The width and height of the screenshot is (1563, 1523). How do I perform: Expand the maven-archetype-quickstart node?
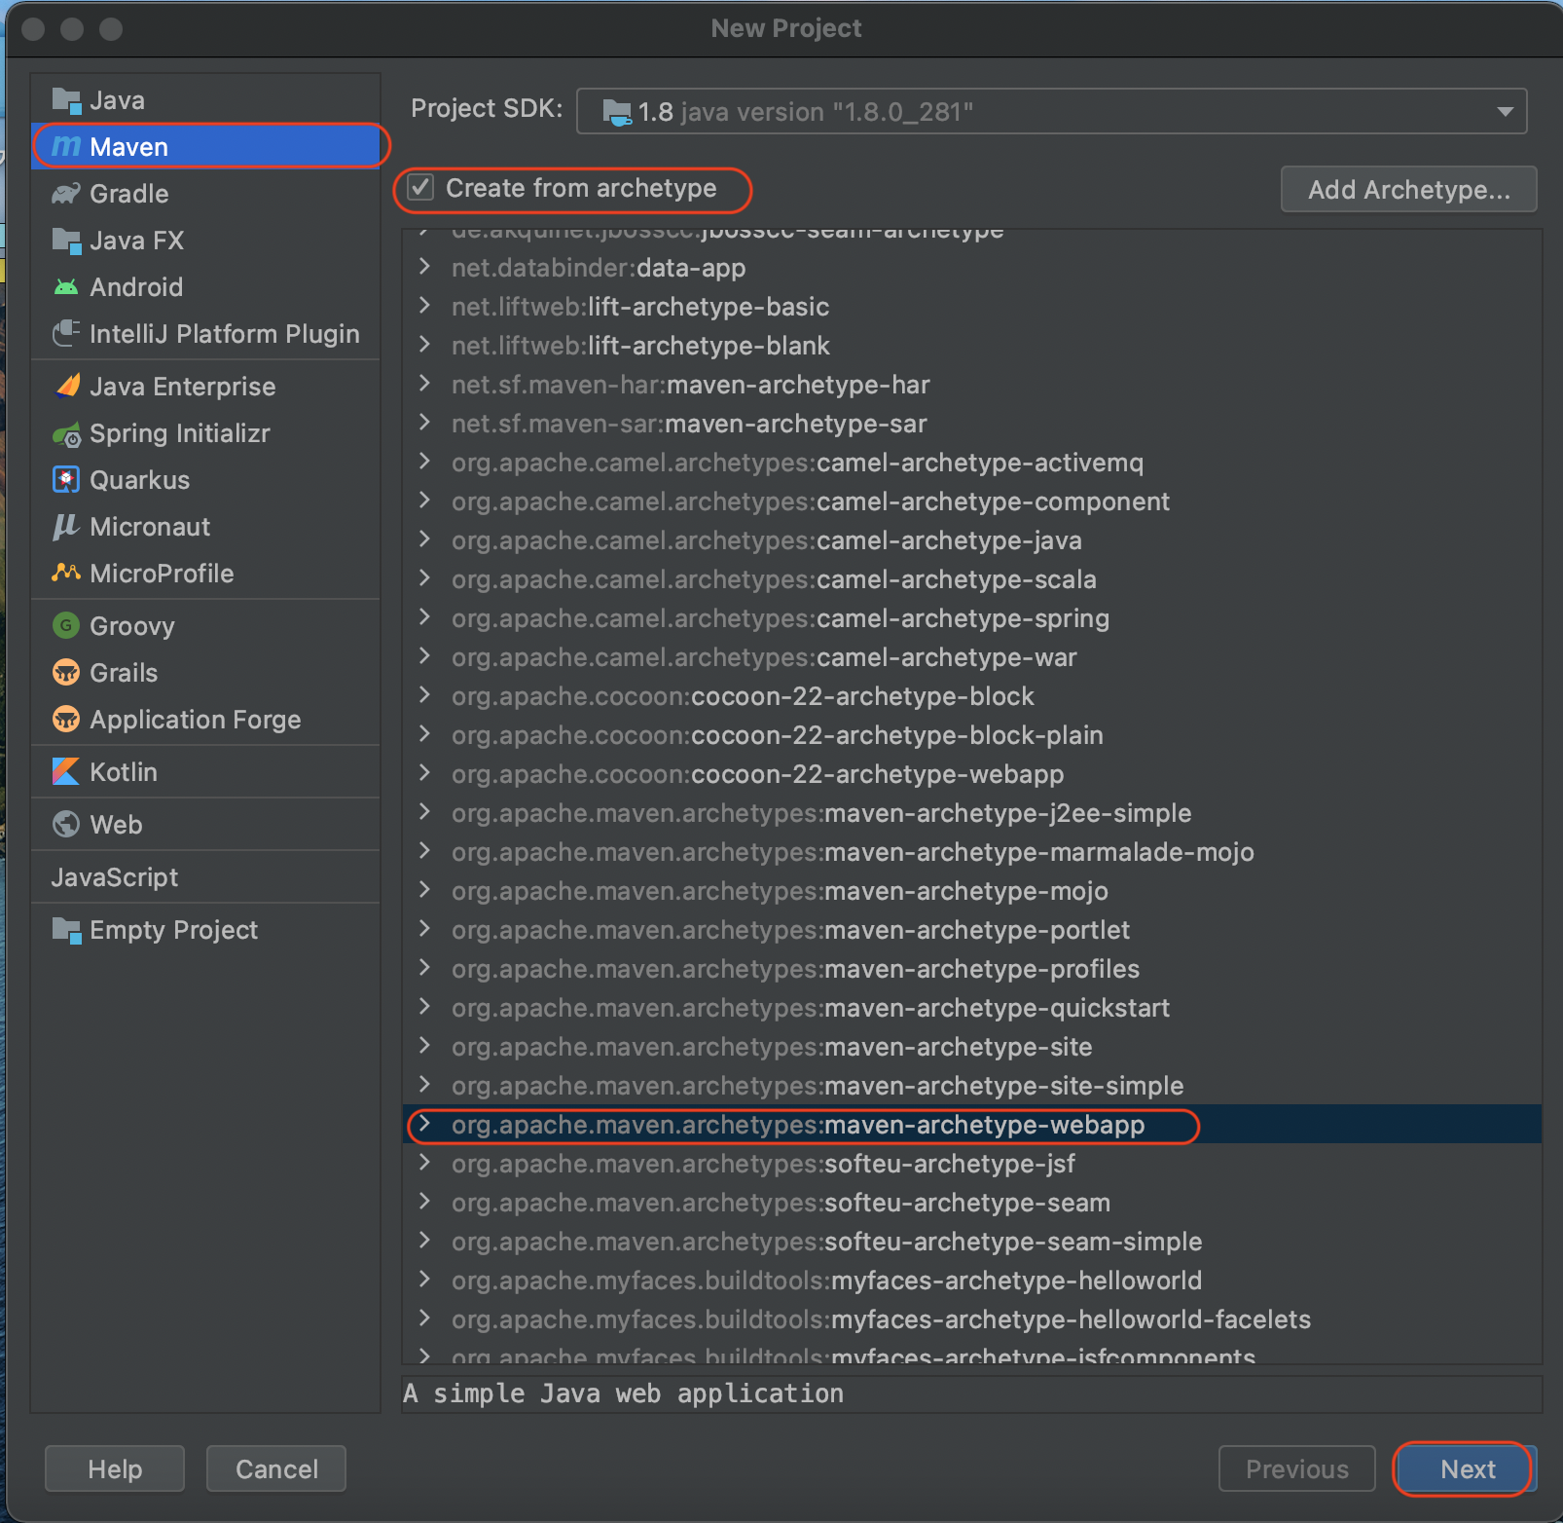424,1006
